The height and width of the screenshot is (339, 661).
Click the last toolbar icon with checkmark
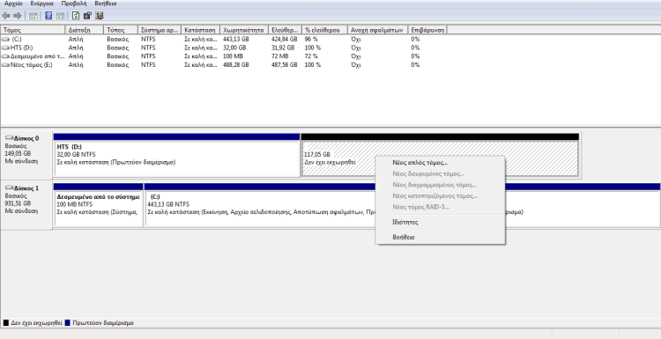point(100,16)
